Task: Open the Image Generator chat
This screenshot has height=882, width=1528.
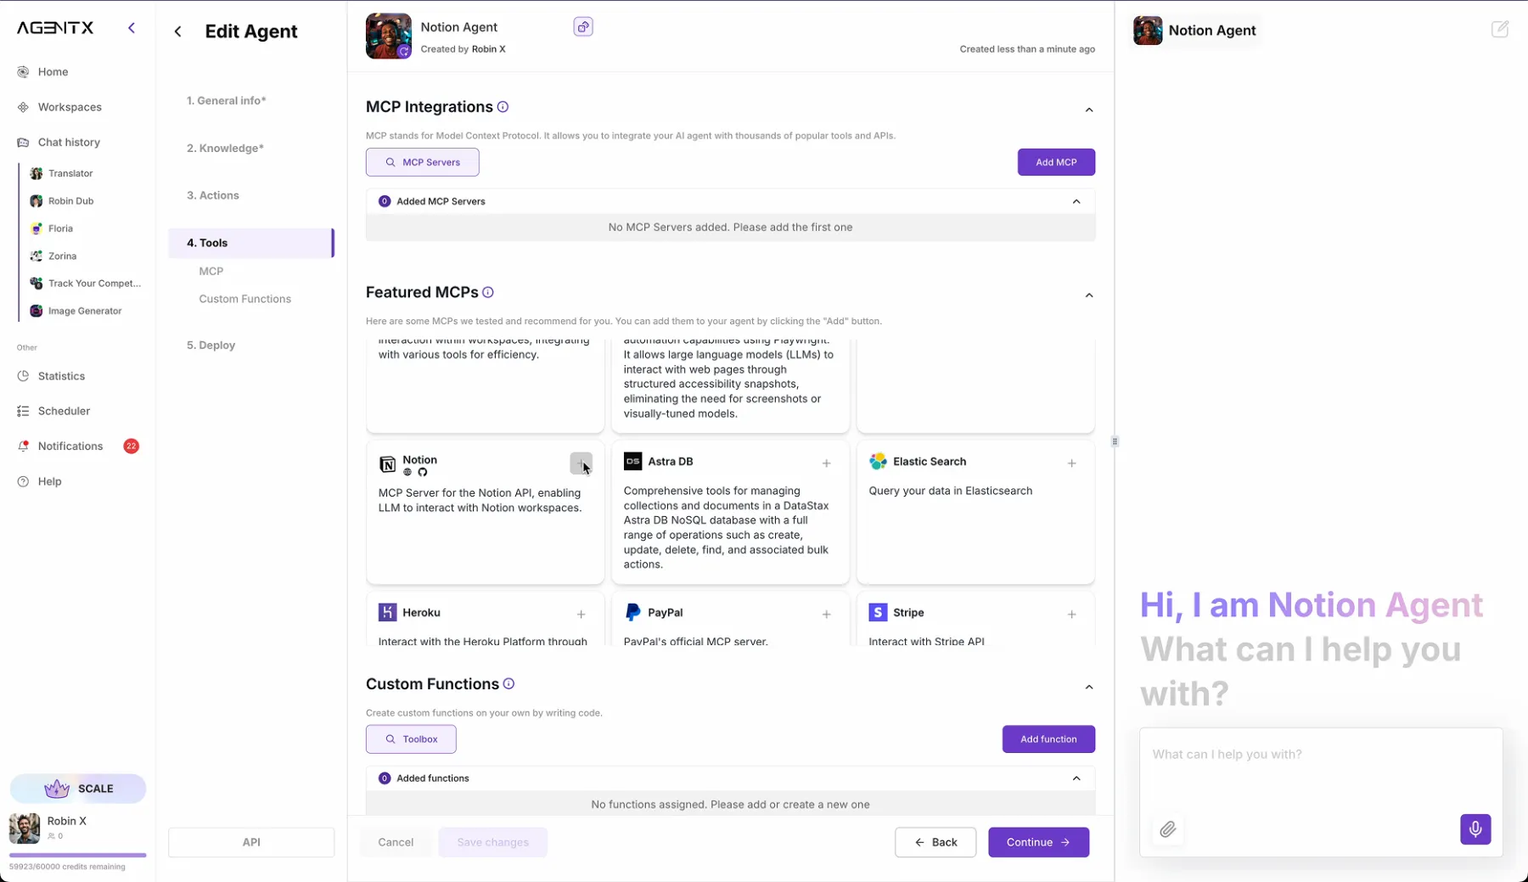Action: tap(85, 311)
